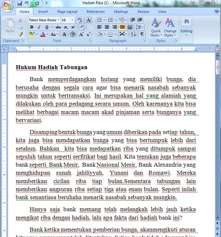Click the Grow Font icon

(x=81, y=34)
